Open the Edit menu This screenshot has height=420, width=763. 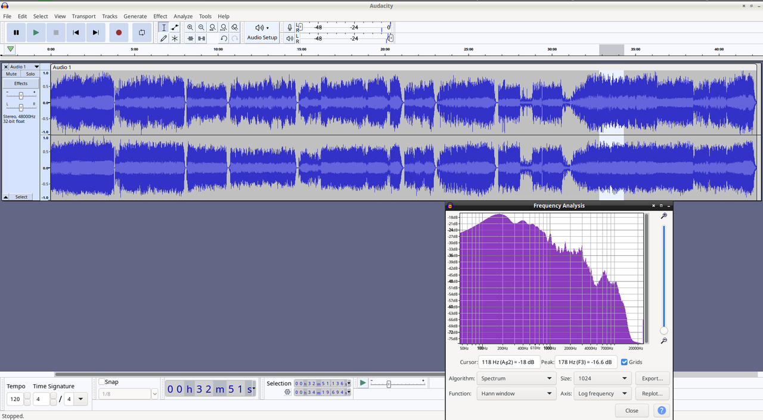pos(22,16)
